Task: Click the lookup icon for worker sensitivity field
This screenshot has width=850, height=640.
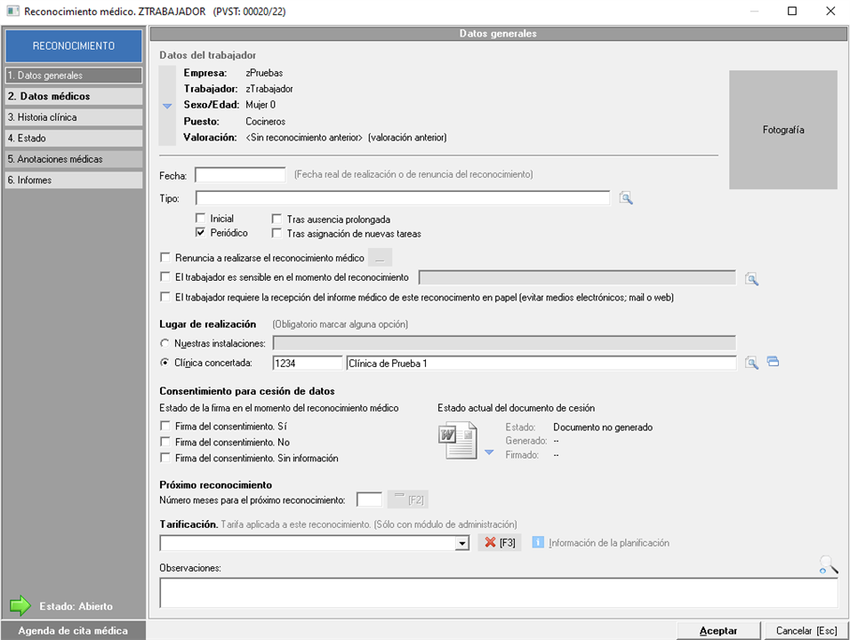Action: 751,279
